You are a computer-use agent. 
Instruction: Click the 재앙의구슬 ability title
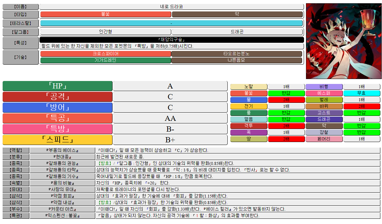(x=172, y=40)
